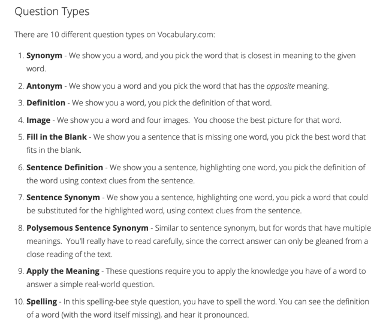This screenshot has height=329, width=383.
Task: Click the list number 1
Action: coord(20,55)
